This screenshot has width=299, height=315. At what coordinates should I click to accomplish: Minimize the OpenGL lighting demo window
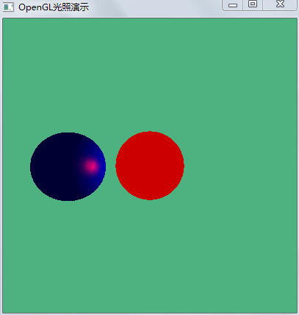click(233, 5)
